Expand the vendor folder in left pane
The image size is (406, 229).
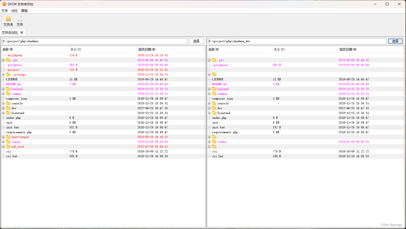(x=3, y=142)
